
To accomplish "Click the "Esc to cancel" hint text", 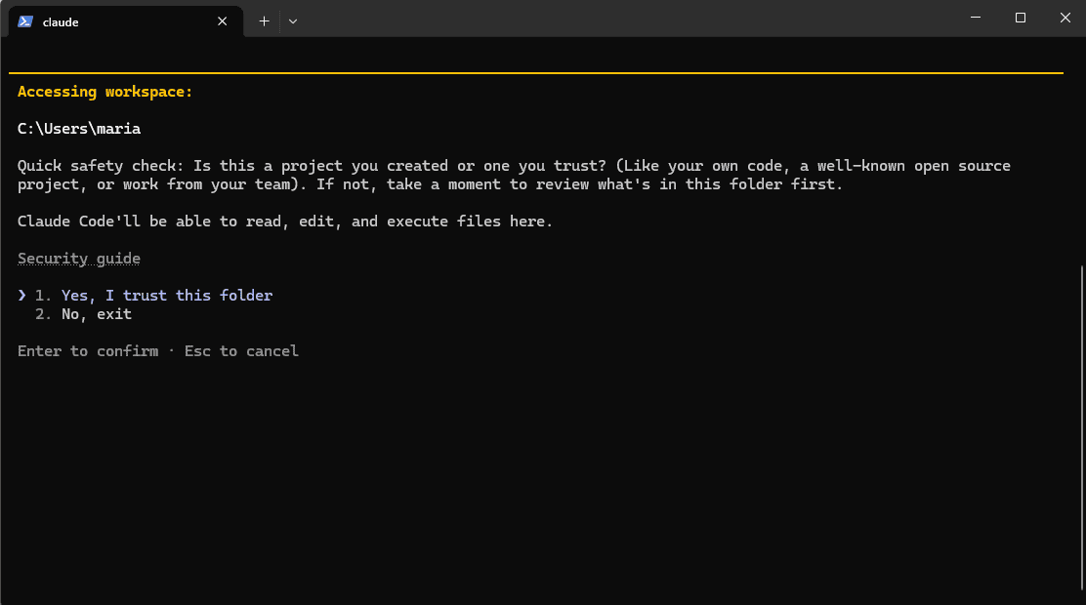I will click(x=242, y=351).
